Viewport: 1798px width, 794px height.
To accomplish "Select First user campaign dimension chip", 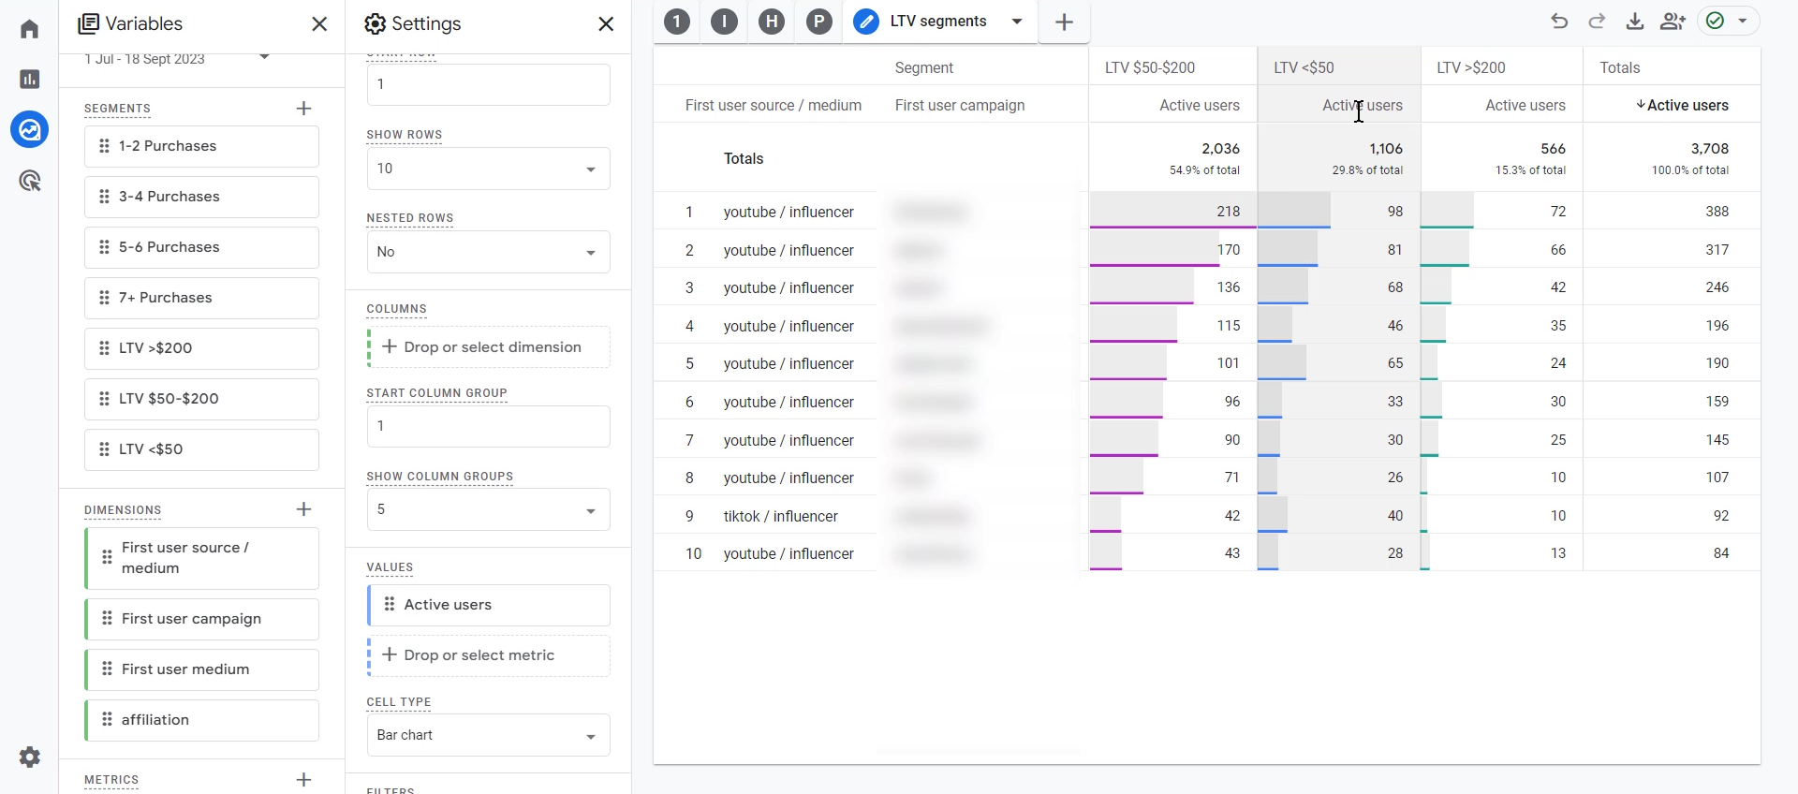I will pyautogui.click(x=201, y=619).
